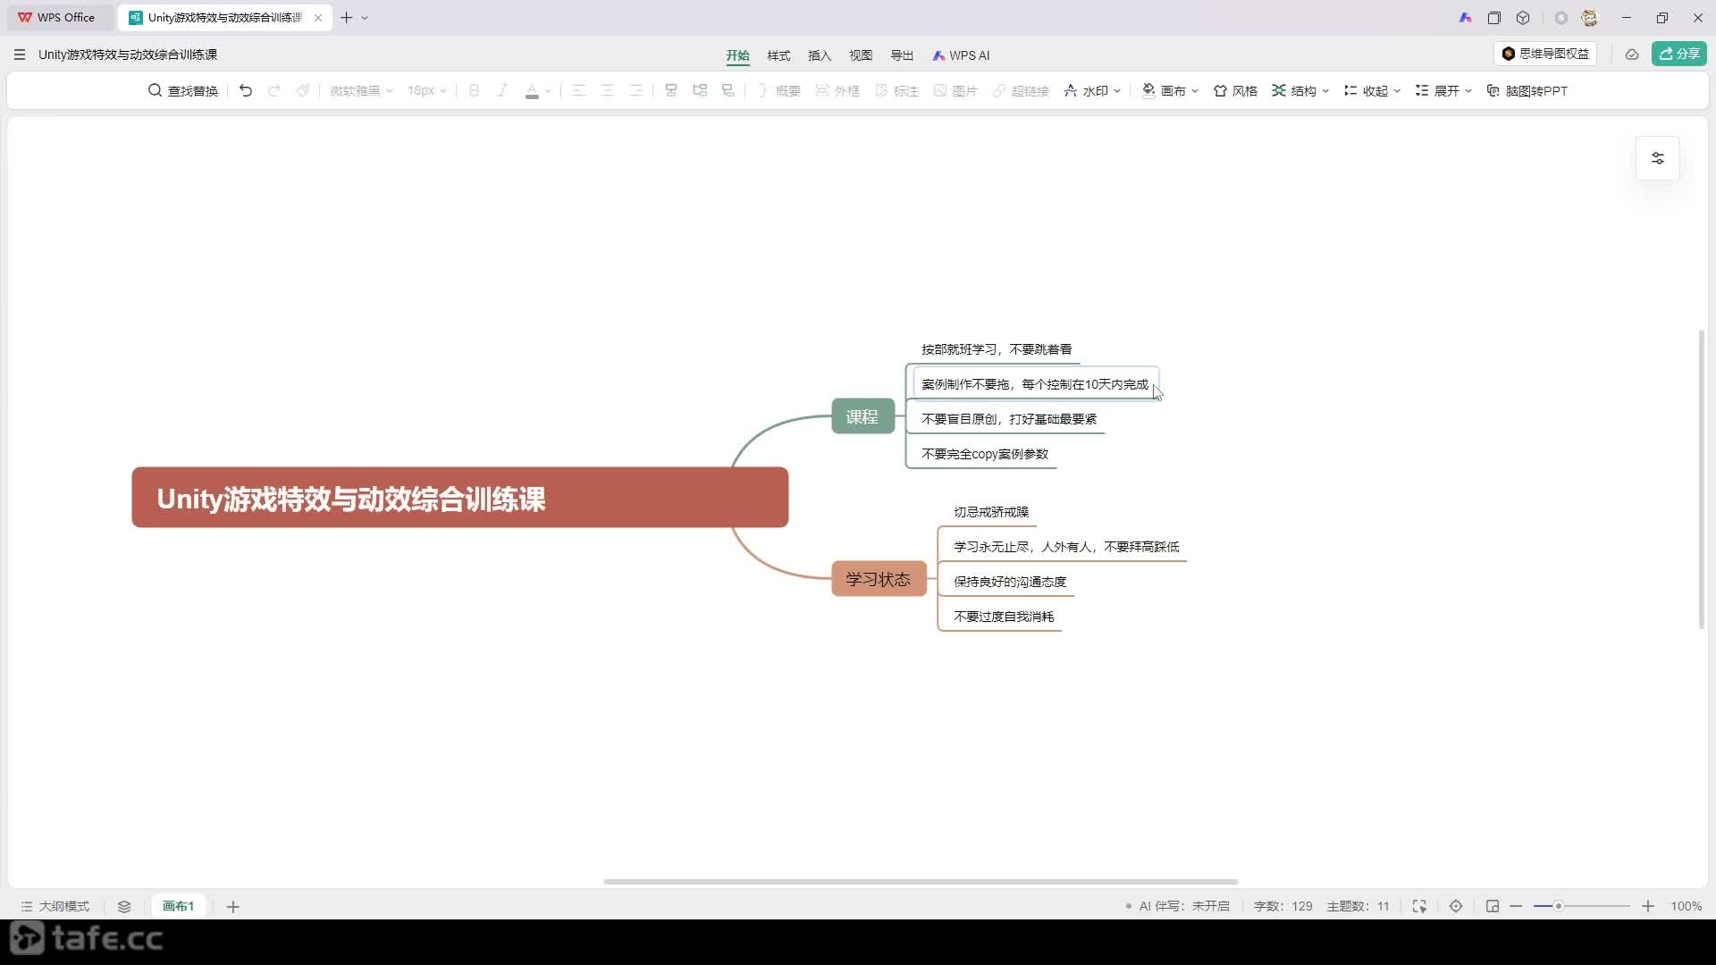Open the Canvas (画布) dropdown
This screenshot has height=965, width=1716.
pos(1170,90)
